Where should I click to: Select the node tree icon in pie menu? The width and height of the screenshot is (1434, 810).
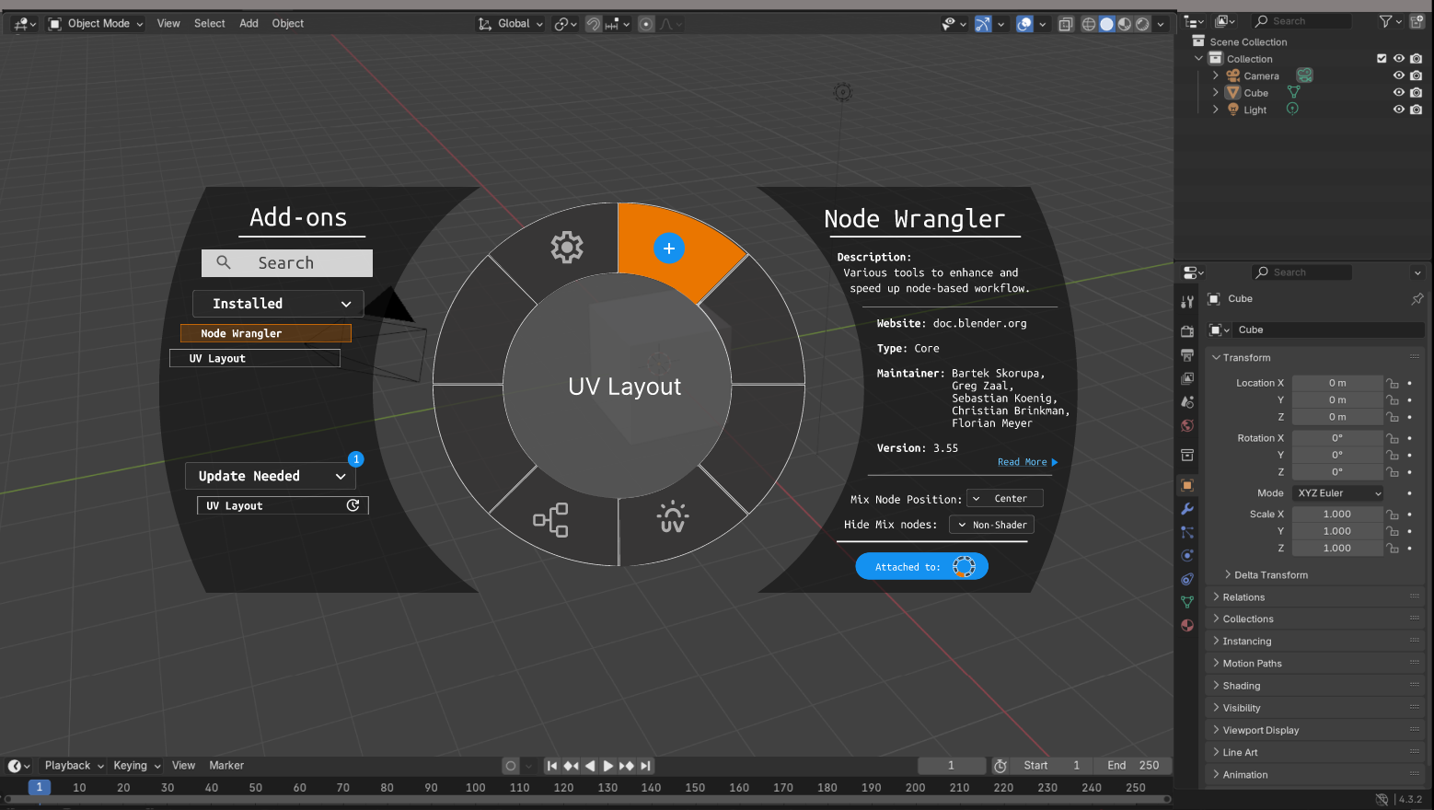coord(550,520)
